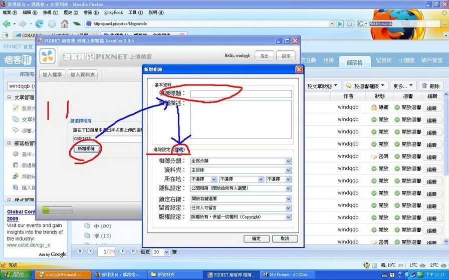Collapse the 文章管理 sidebar section
Image resolution: width=449 pixels, height=280 pixels.
(9, 97)
